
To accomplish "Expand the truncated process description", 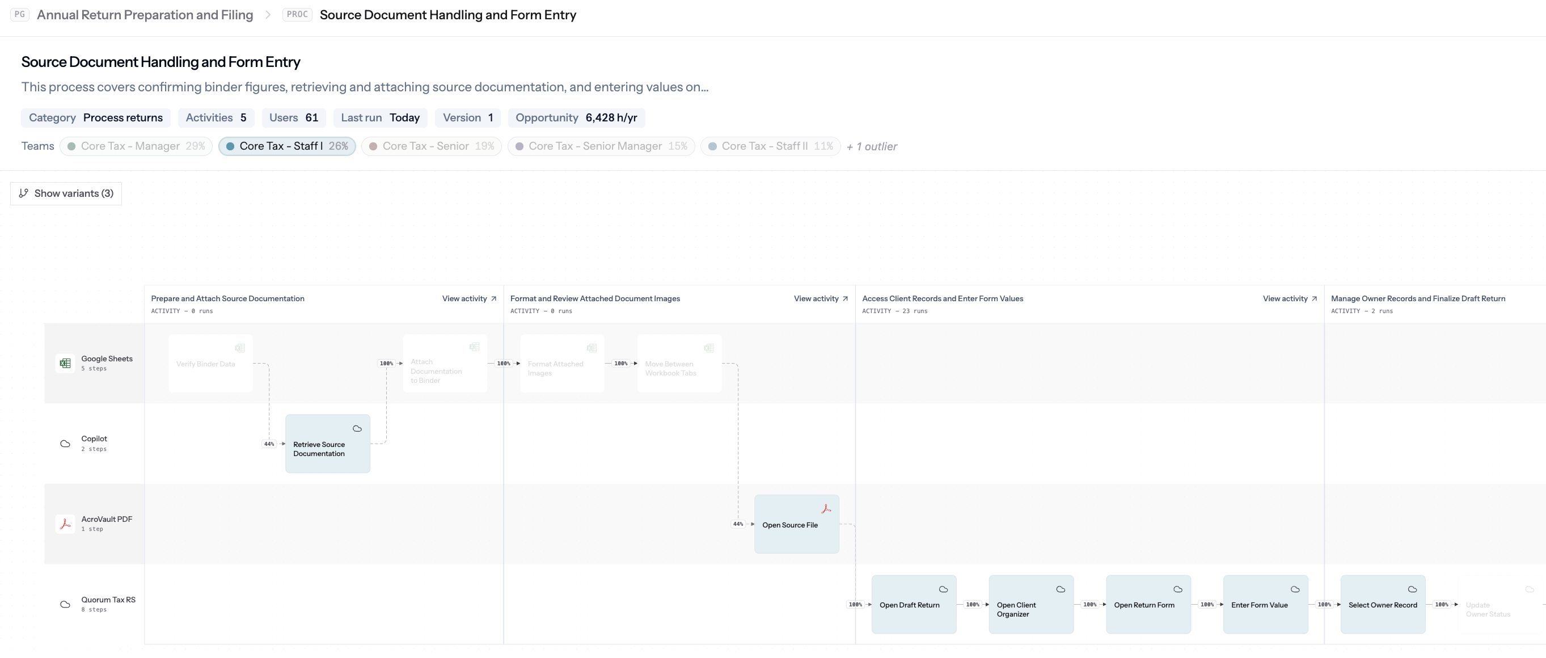I will (x=365, y=87).
